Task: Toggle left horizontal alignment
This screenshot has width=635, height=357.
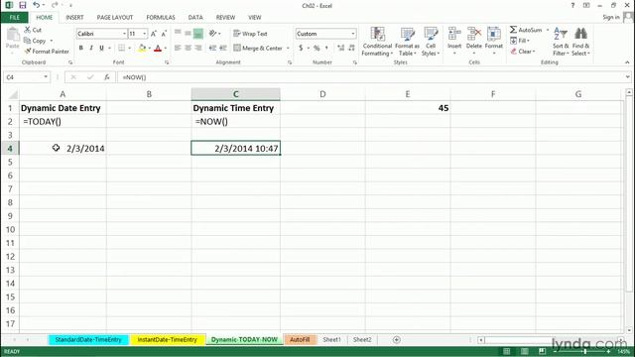Action: click(x=178, y=49)
